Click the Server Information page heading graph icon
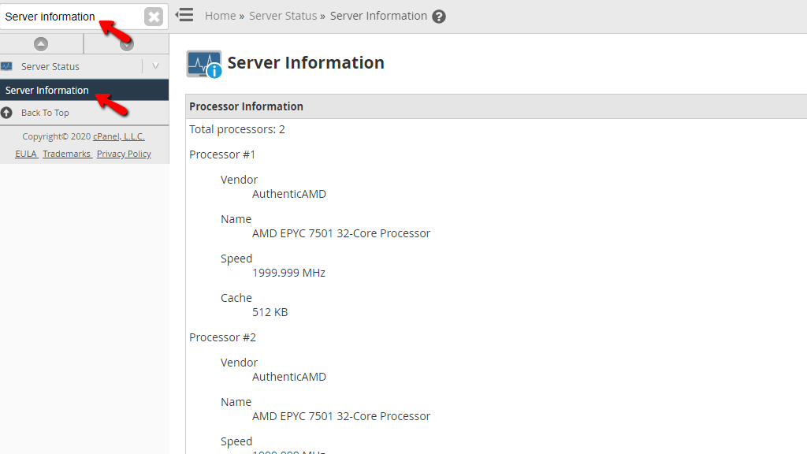This screenshot has height=454, width=807. [201, 63]
